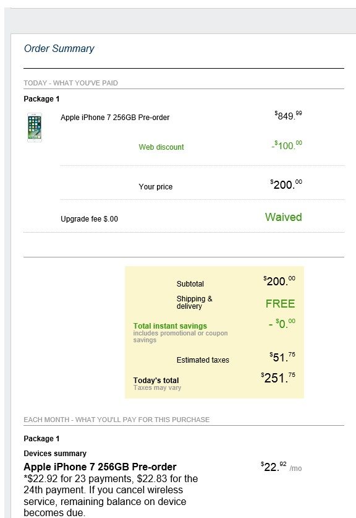Click the -$100.00 web discount amount
The height and width of the screenshot is (518, 356).
[x=287, y=145]
